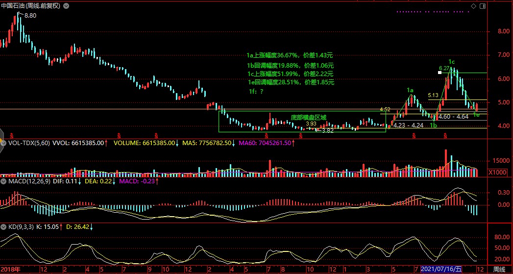This screenshot has height=274, width=513.
Task: Click the 6.27 price level label
Action: pos(444,69)
